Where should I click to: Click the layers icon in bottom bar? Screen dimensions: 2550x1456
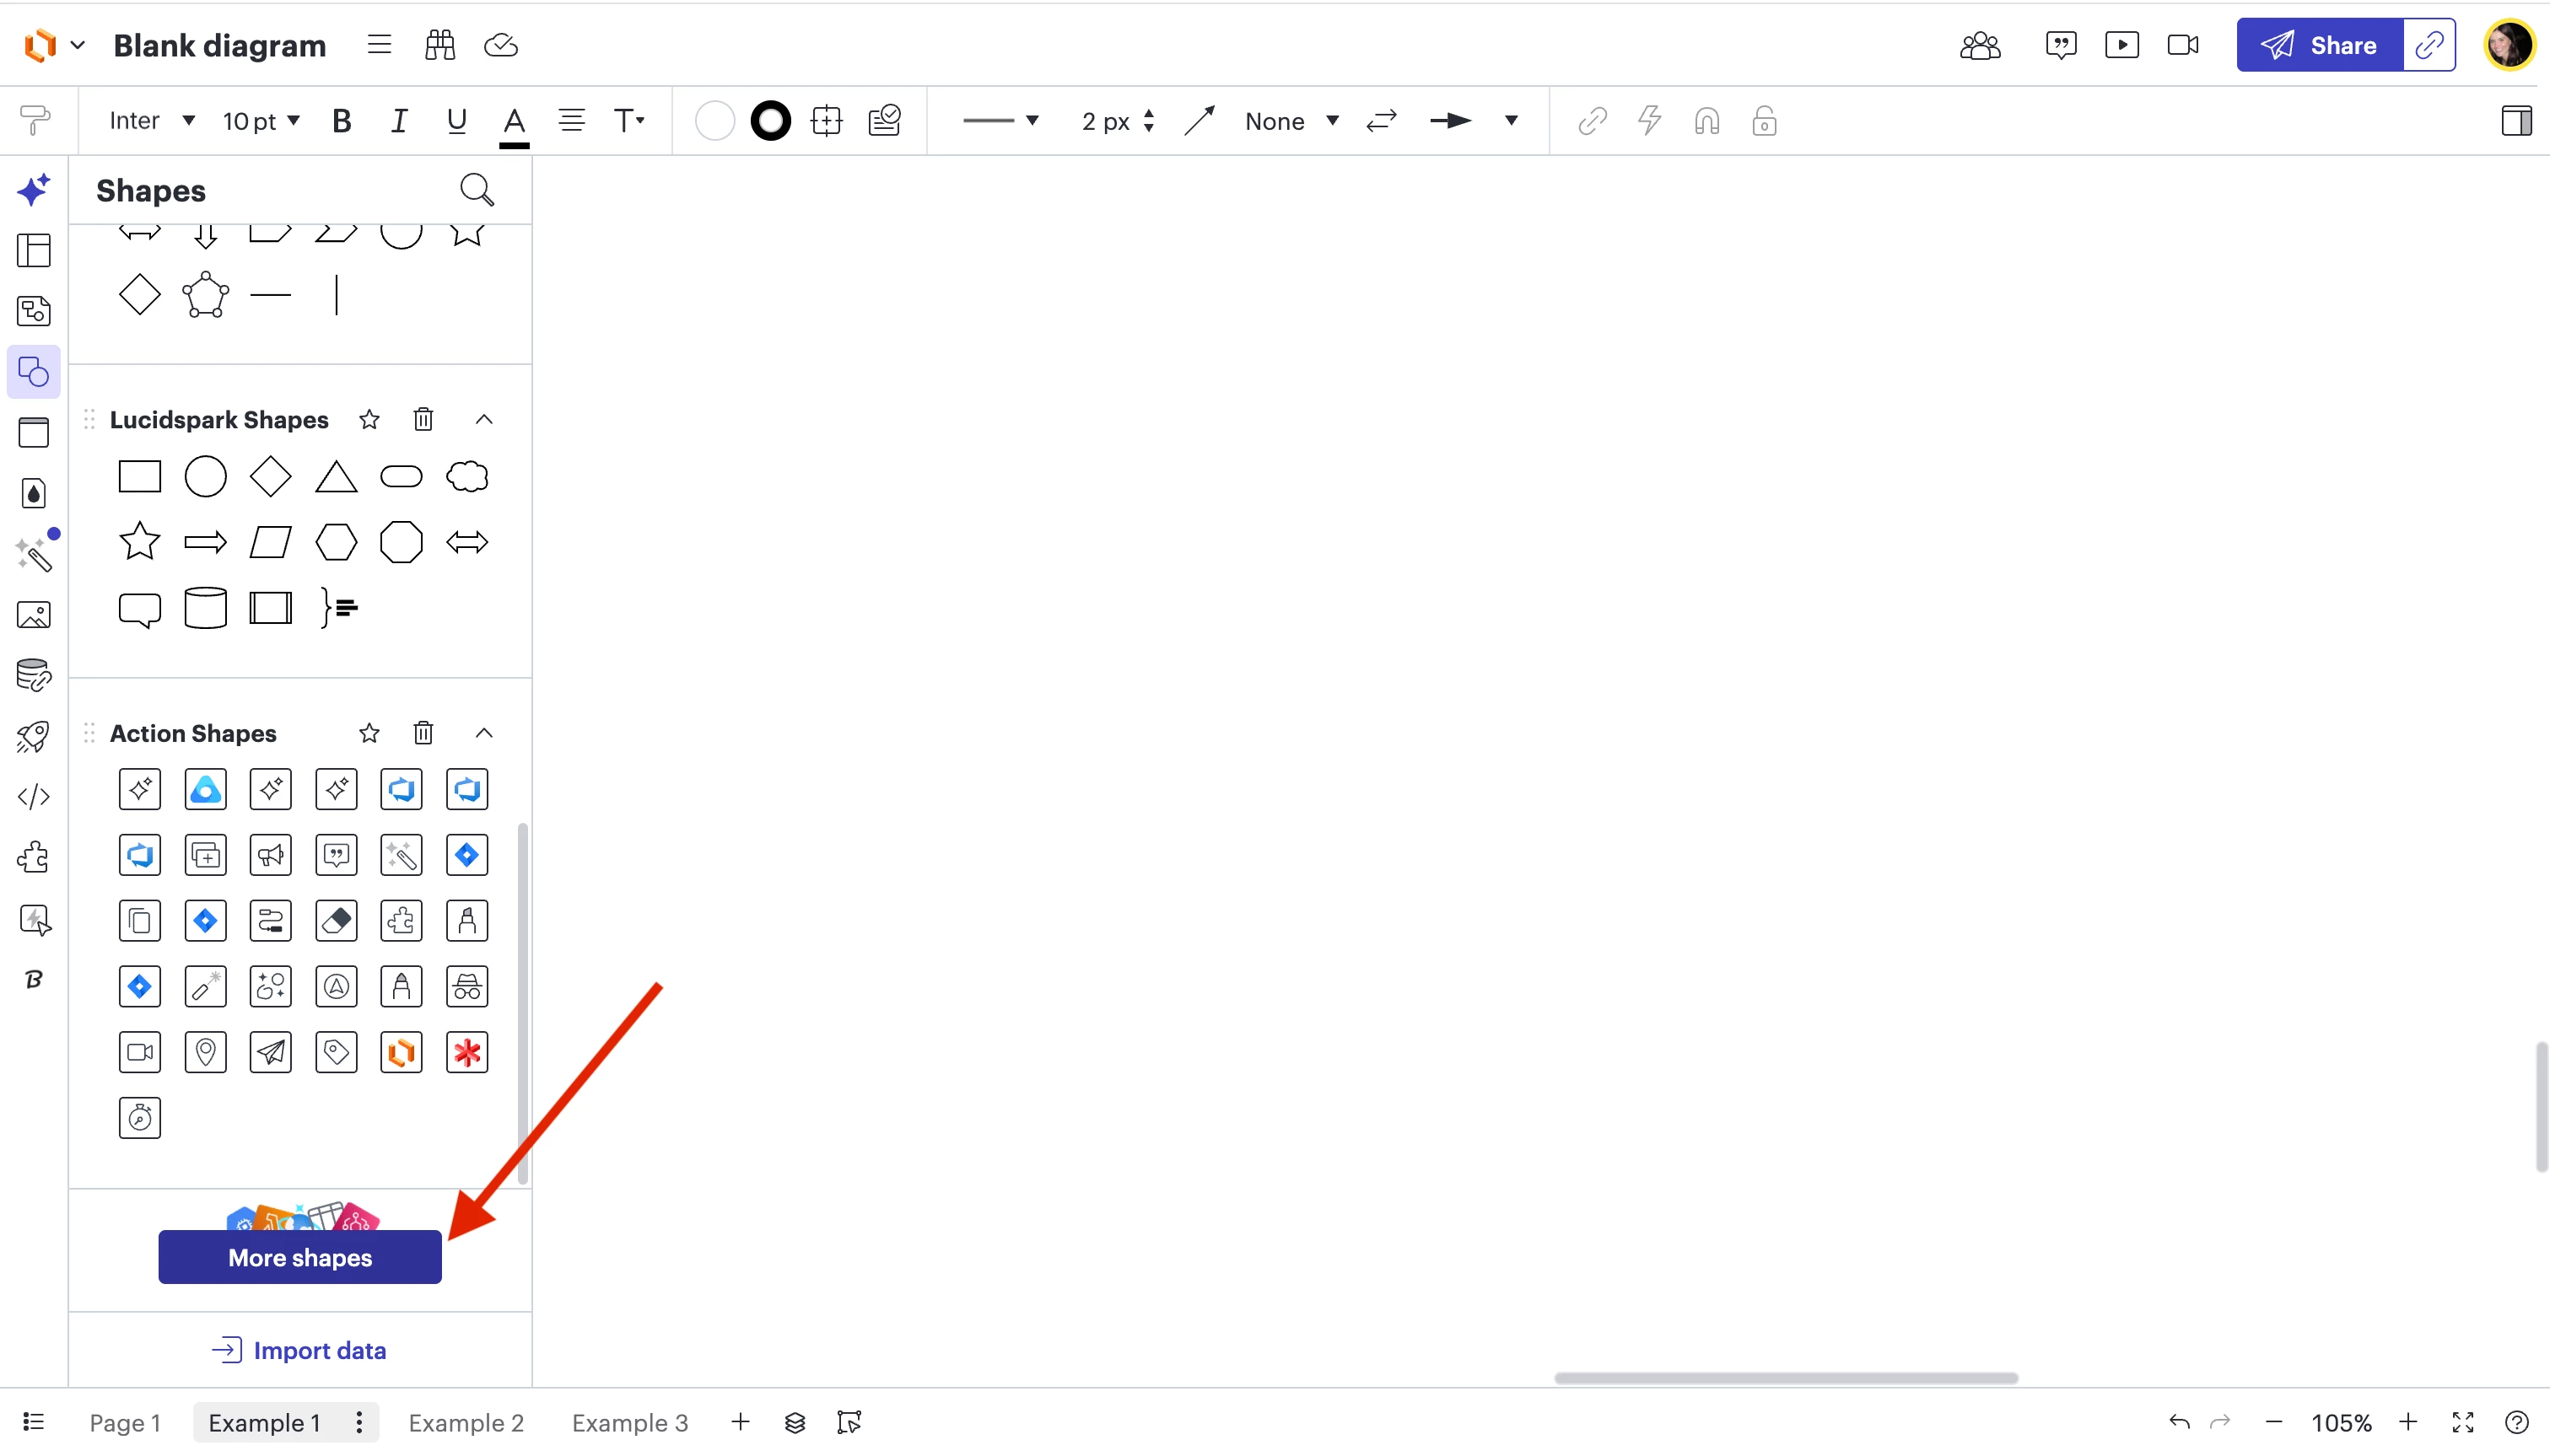click(795, 1422)
